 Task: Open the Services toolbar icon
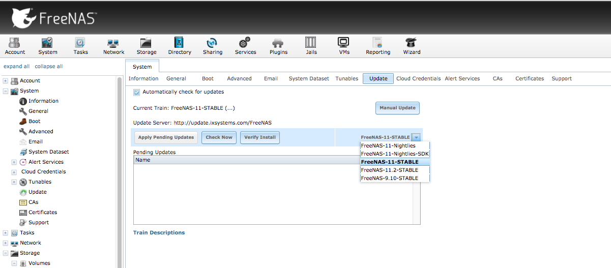(x=245, y=46)
